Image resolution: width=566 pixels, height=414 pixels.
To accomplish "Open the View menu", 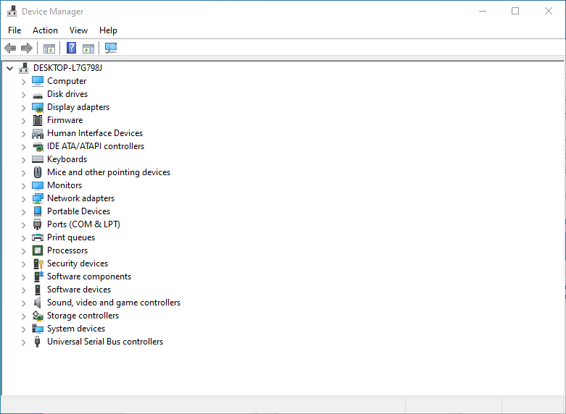I will [78, 30].
